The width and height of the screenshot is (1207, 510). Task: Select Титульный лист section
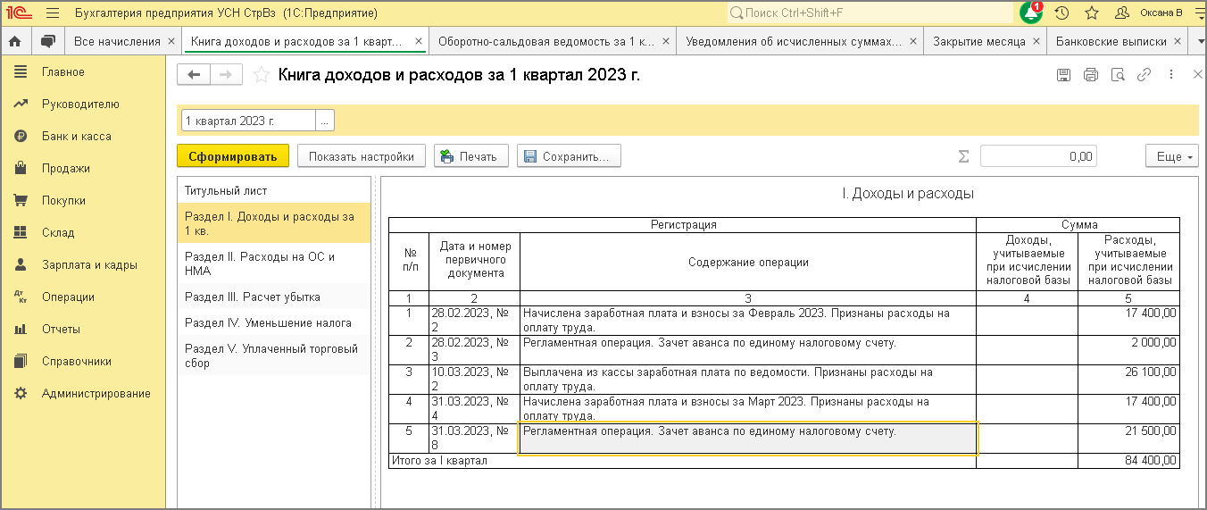click(273, 191)
